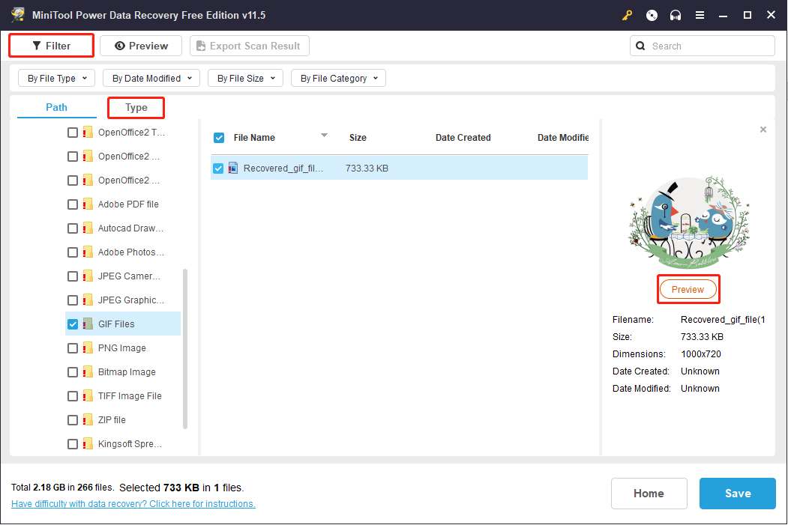Click the PNG Image folder icon
This screenshot has height=525, width=788.
[x=88, y=348]
